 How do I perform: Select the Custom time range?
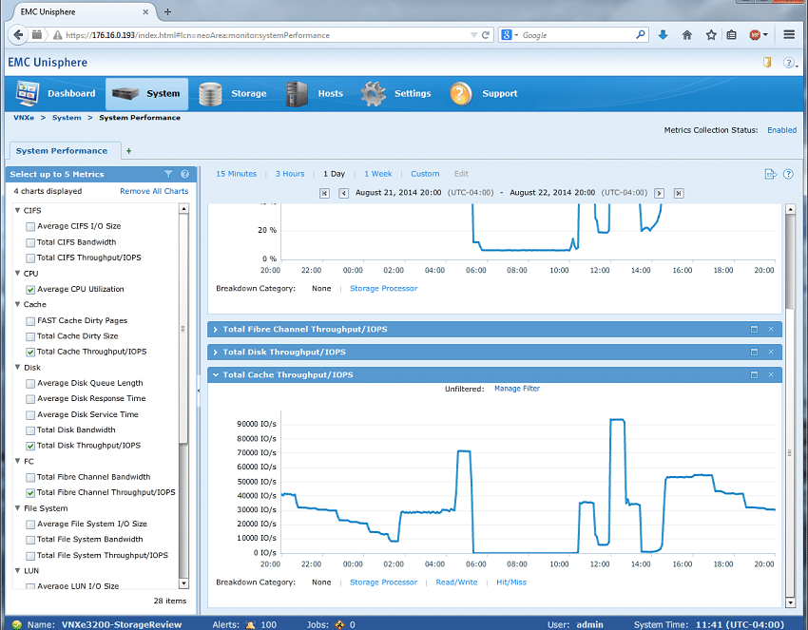click(x=425, y=174)
